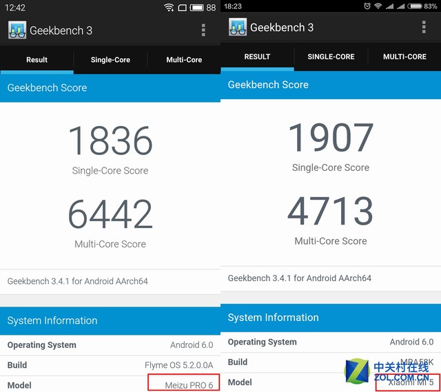This screenshot has width=441, height=392.
Task: Tap Wi-Fi icon in right status bar
Action: [378, 6]
